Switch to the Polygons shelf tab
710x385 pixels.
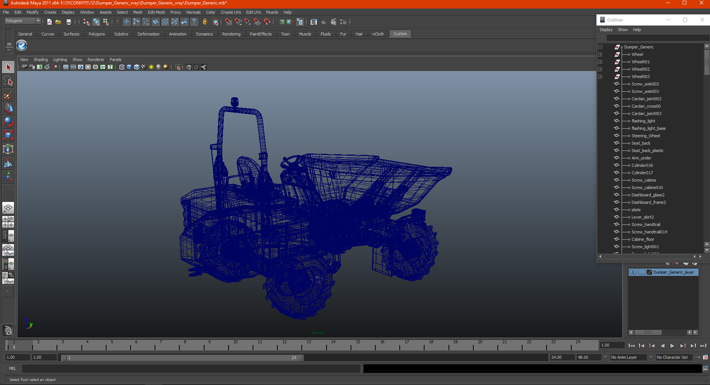coord(97,34)
